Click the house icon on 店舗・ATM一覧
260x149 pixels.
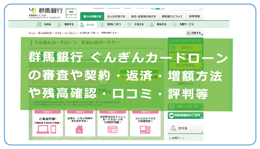[x=172, y=107]
